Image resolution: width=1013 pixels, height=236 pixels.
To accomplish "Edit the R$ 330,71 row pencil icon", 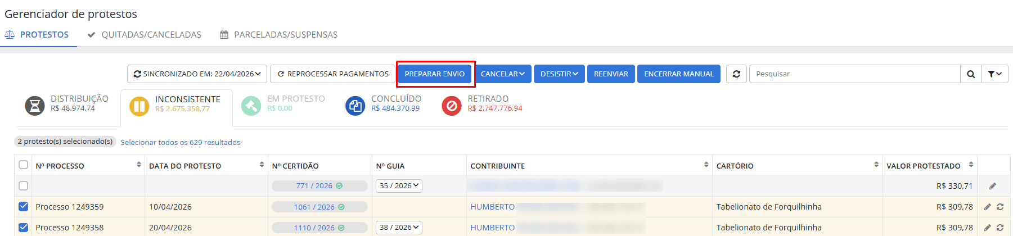I will [993, 186].
